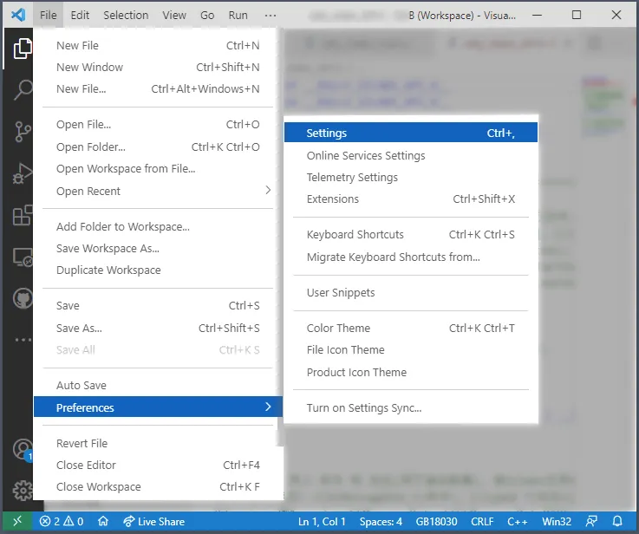Choose Open File...
Screen dimensions: 639x534
point(158,124)
